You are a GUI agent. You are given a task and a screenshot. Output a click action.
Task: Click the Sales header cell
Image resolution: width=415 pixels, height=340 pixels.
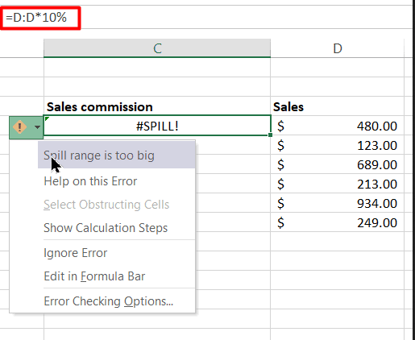[337, 106]
